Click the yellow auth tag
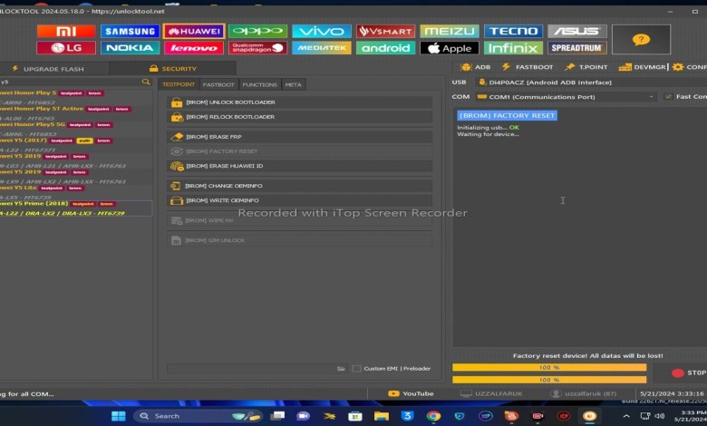The height and width of the screenshot is (426, 707). (x=85, y=140)
